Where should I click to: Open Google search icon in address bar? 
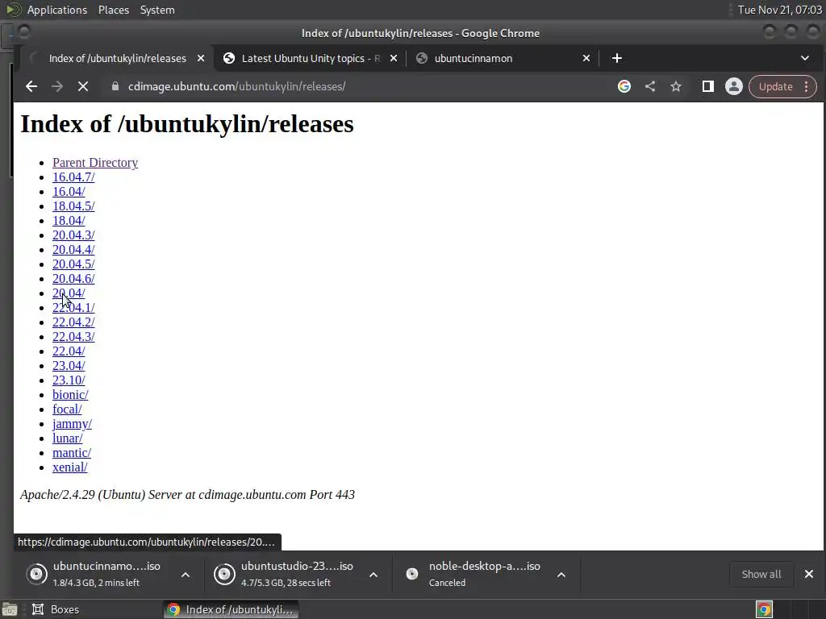pyautogui.click(x=624, y=86)
